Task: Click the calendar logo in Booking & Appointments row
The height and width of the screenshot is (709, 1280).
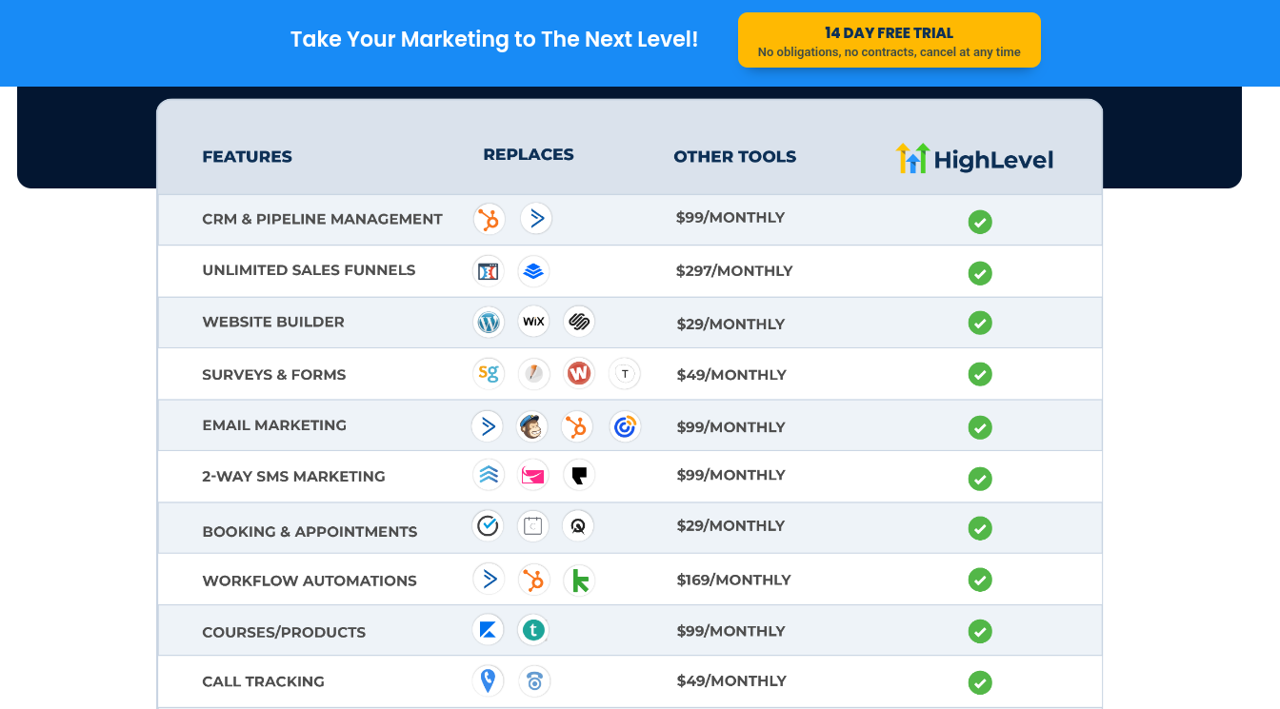Action: click(533, 525)
